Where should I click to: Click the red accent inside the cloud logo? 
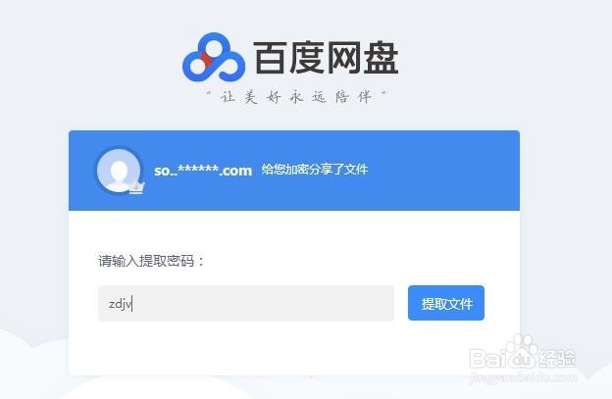click(x=207, y=60)
